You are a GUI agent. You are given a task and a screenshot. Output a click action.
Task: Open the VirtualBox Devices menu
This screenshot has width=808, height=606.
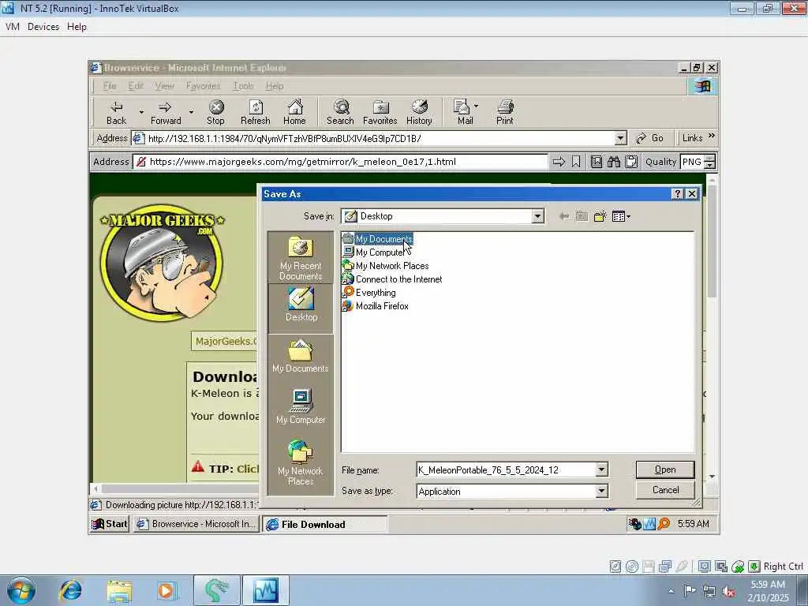pyautogui.click(x=43, y=27)
